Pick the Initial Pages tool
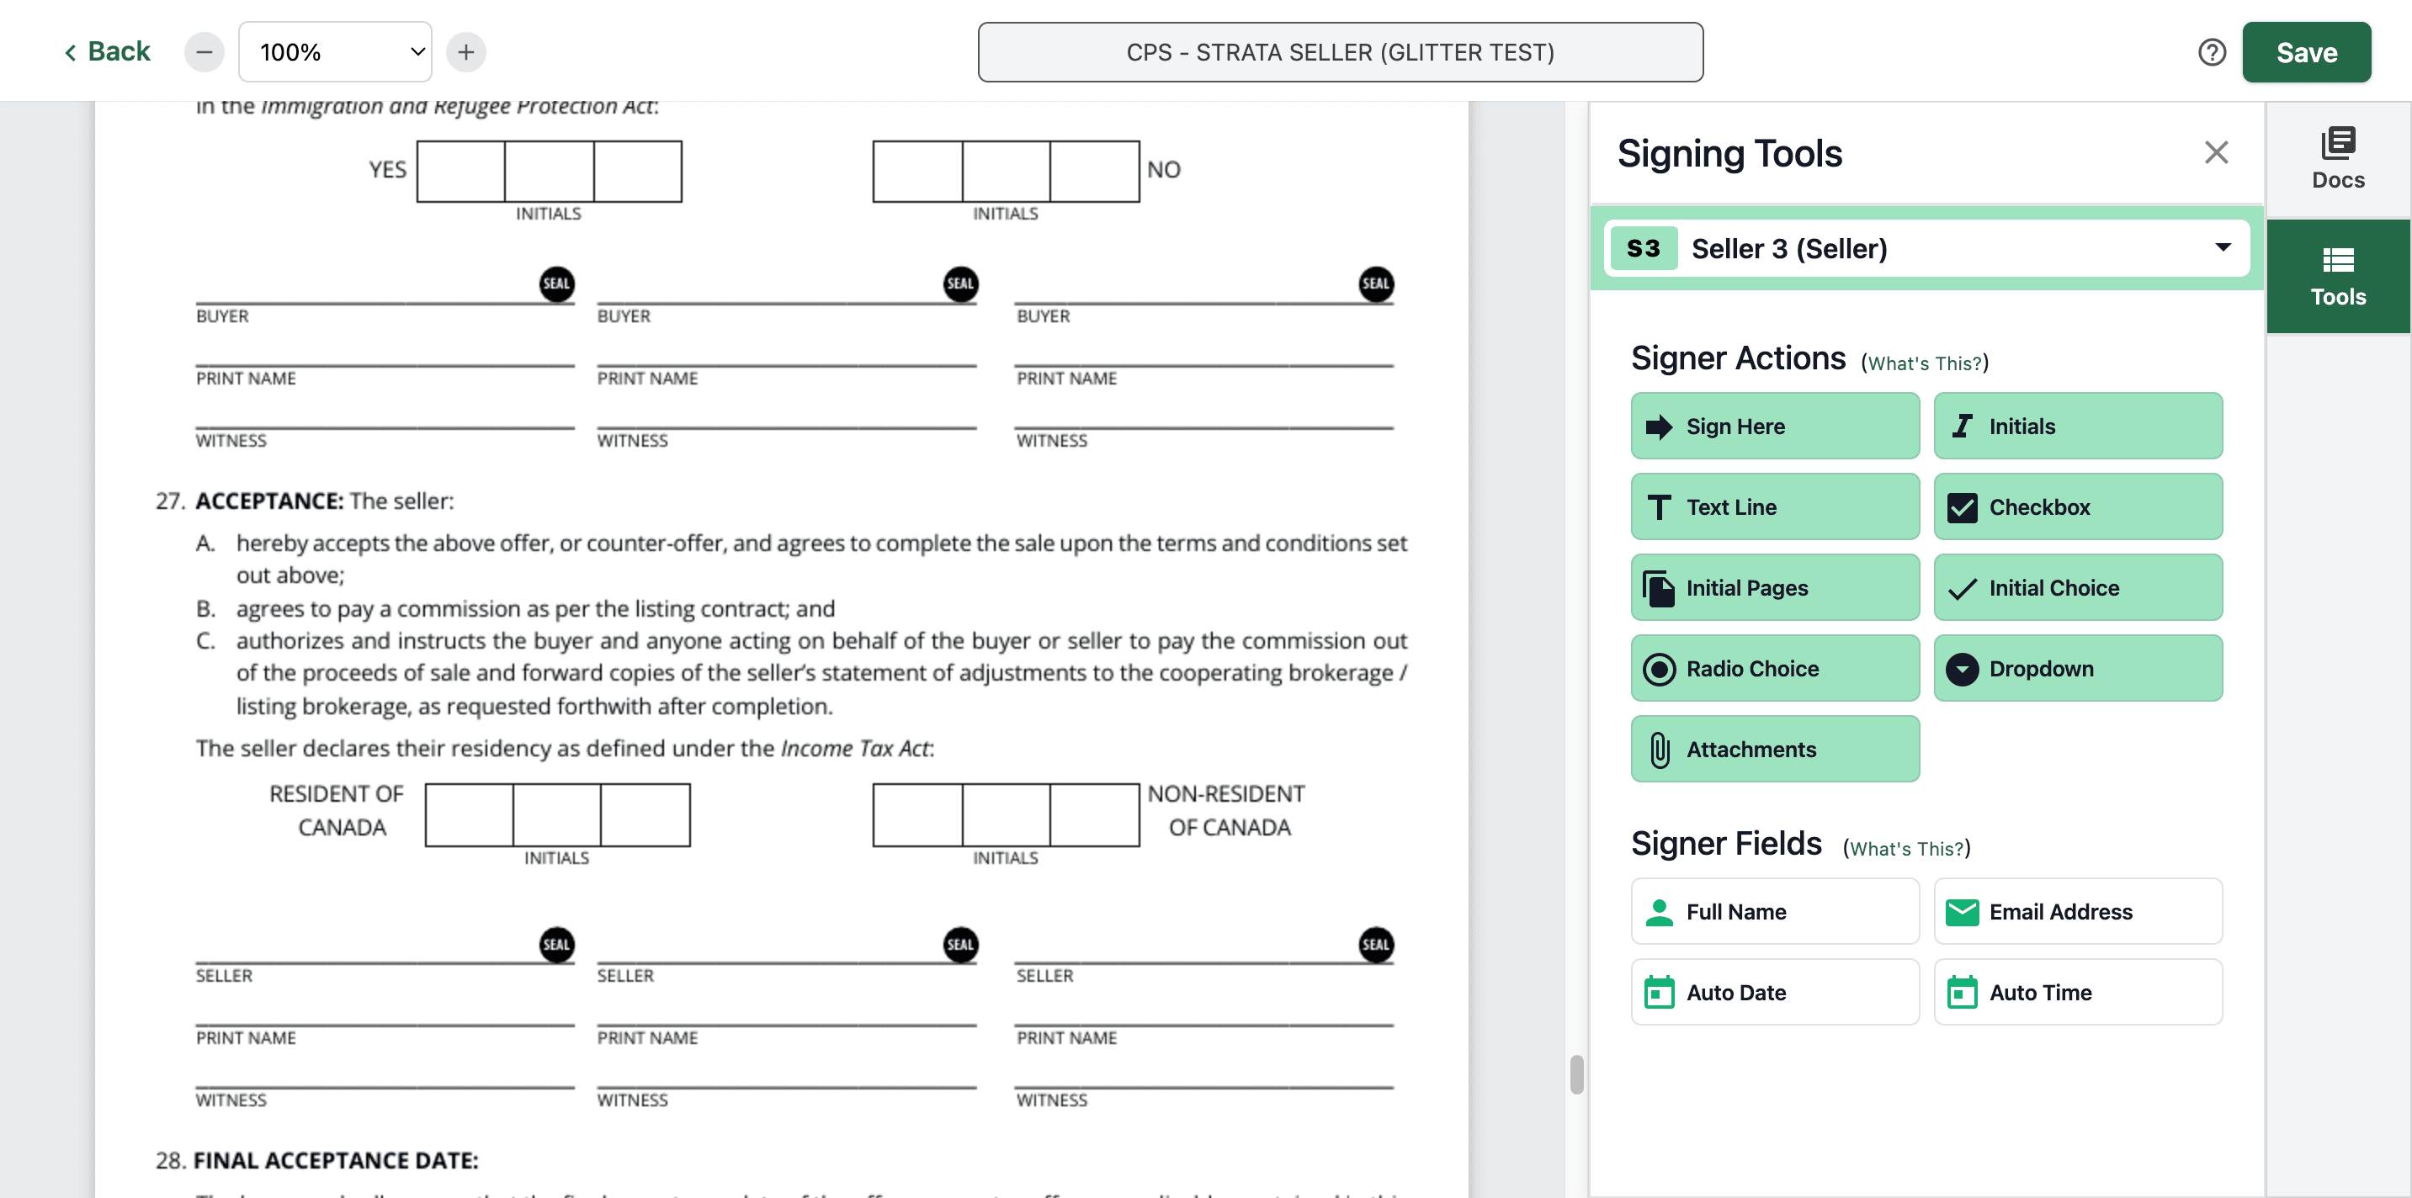 coord(1774,587)
